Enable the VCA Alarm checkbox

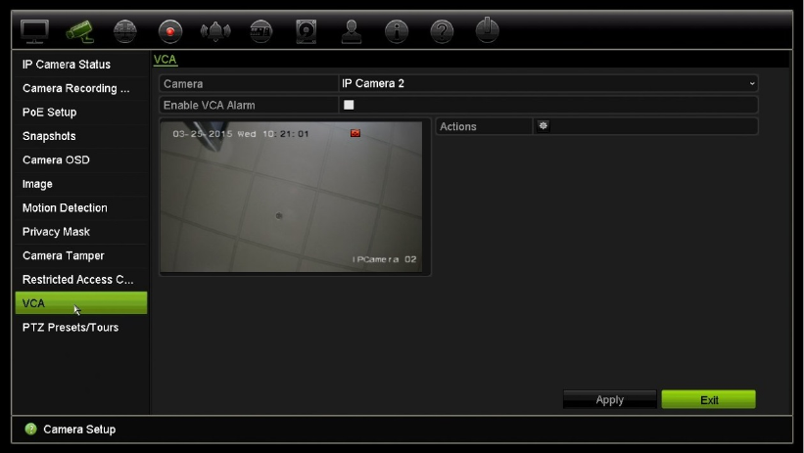[x=349, y=105]
